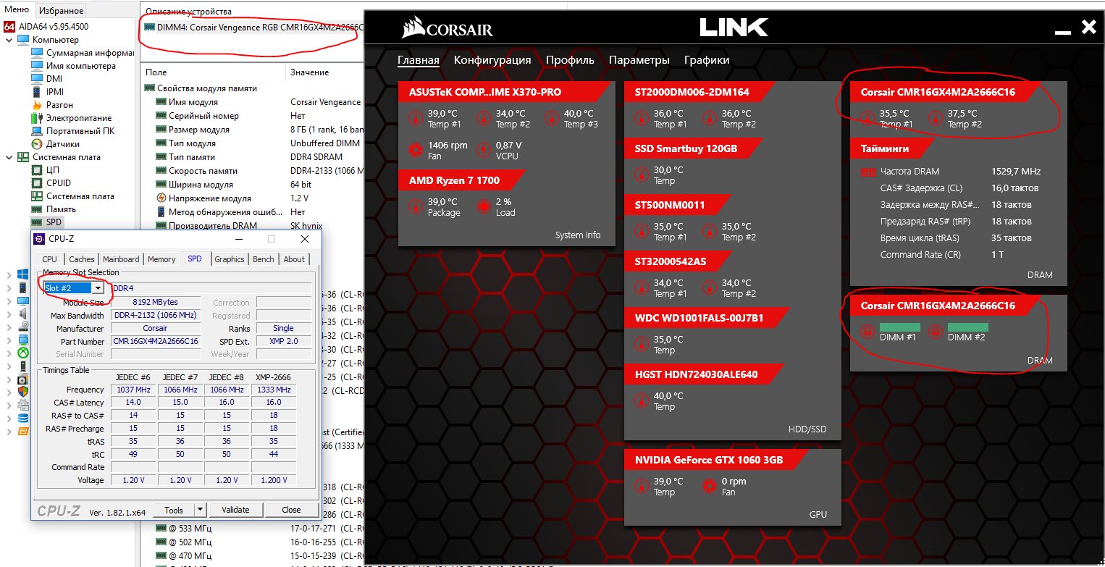Click the Close button in CPU-Z

pyautogui.click(x=292, y=510)
